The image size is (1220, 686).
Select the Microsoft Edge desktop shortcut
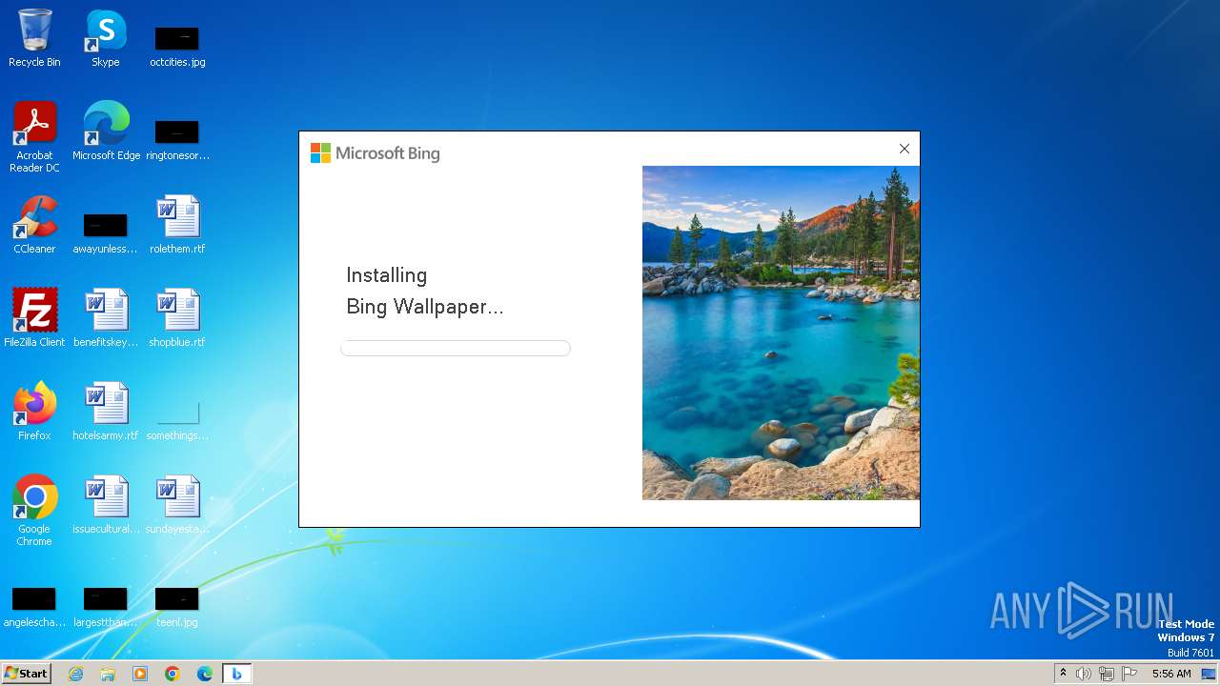click(x=106, y=131)
